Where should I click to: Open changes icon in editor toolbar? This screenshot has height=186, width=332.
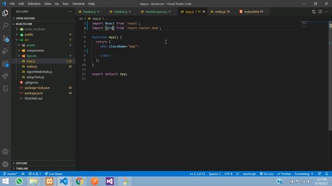[x=313, y=11]
